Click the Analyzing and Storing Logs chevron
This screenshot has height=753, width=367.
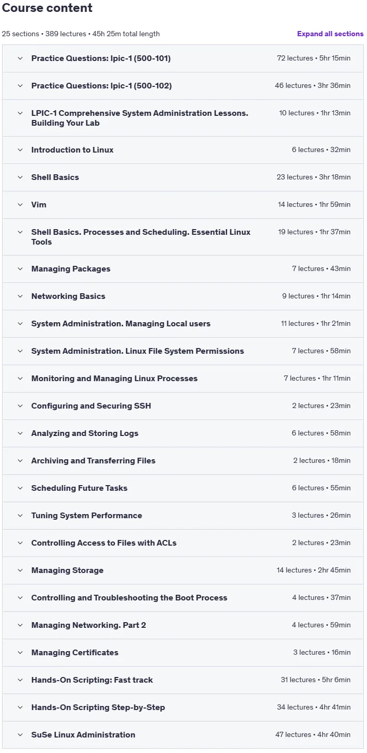20,433
